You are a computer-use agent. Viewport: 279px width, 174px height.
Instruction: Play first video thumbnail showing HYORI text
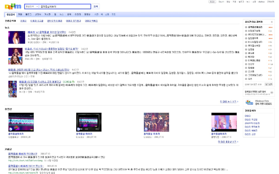(x=21, y=122)
